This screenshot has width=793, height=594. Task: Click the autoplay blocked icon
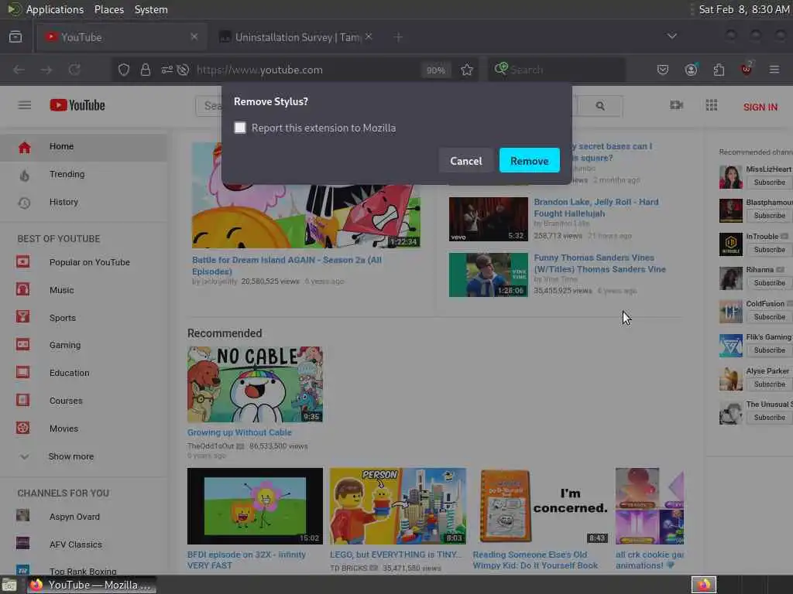(183, 70)
